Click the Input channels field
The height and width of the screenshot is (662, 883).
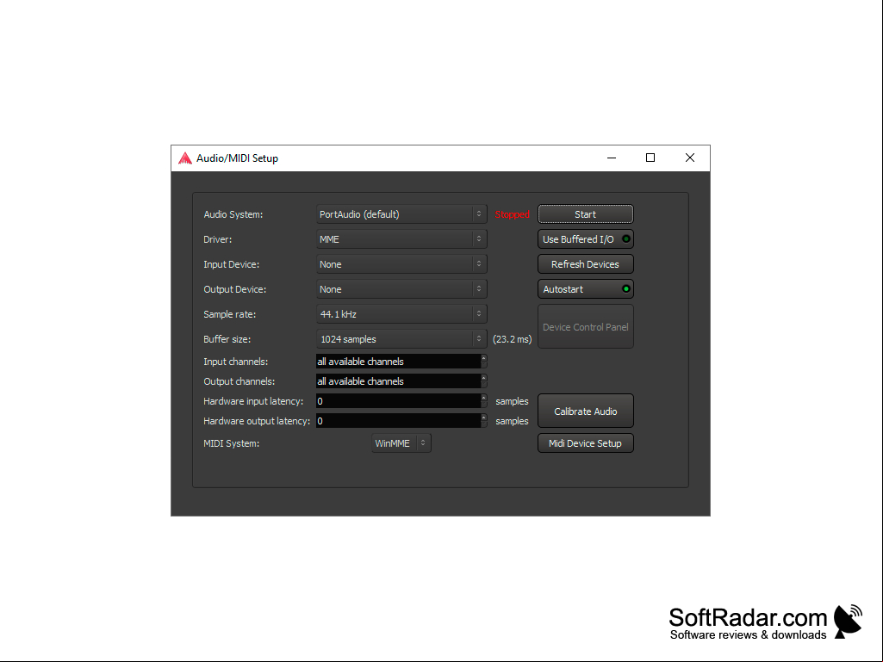point(398,362)
